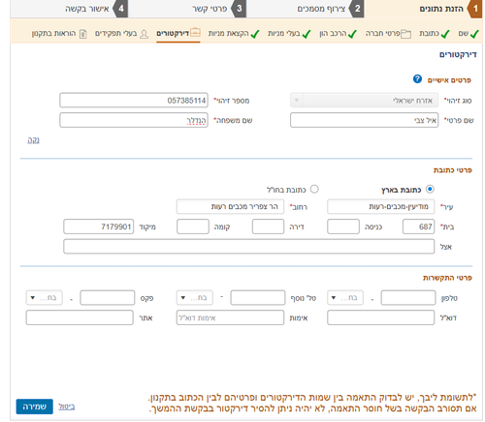Click the אימות דוא"ל verification field
Viewport: 485px width, 422px height.
click(230, 317)
